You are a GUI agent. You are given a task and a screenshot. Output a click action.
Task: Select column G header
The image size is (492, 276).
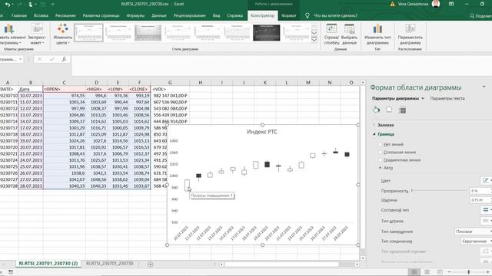(170, 83)
